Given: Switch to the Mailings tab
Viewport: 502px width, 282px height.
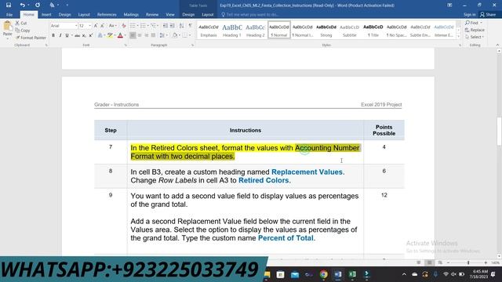Looking at the screenshot, I should [131, 15].
